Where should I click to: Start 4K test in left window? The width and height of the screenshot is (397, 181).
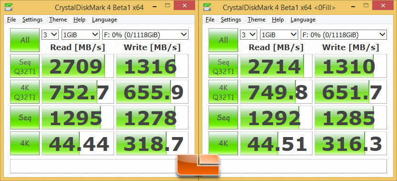coord(25,143)
